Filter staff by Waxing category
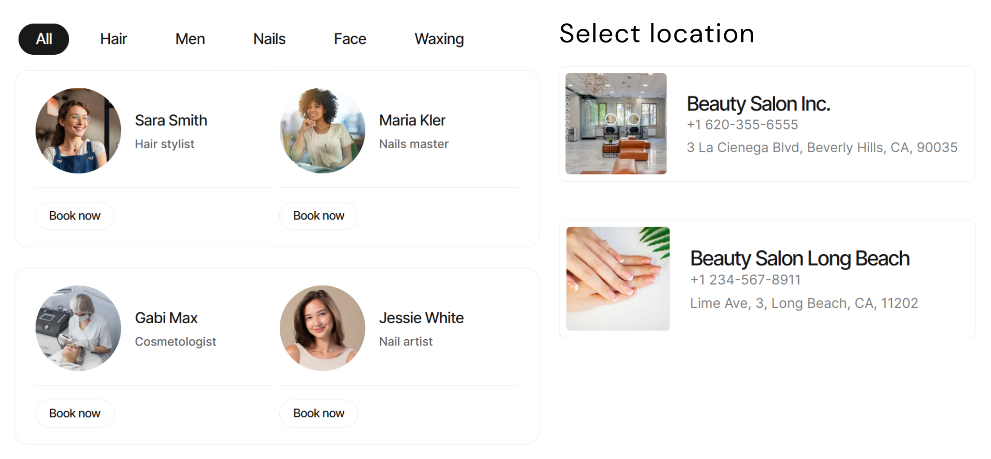Screen dimensions: 991x459 point(439,39)
